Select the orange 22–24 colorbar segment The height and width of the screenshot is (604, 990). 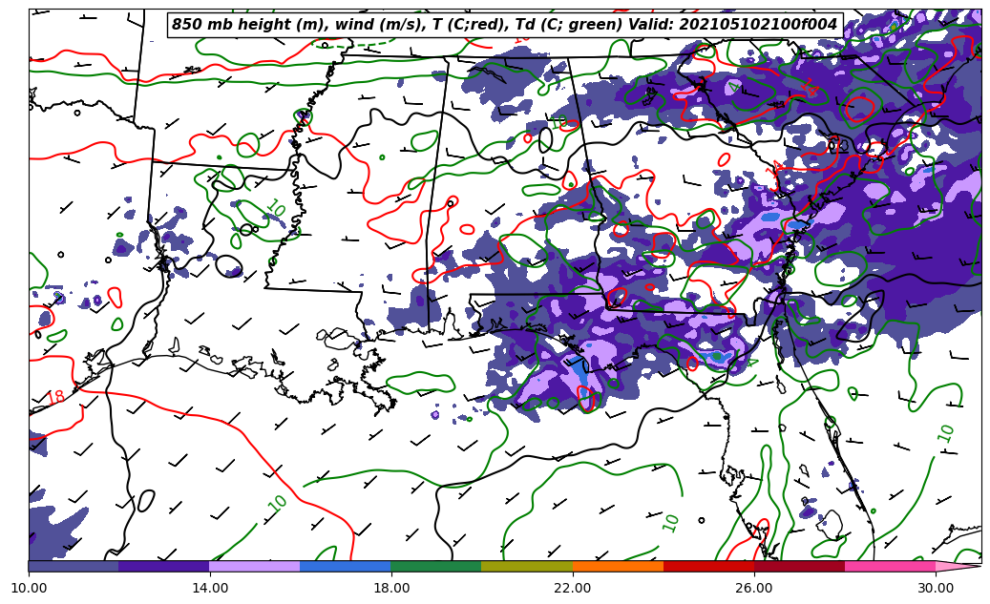coord(618,566)
